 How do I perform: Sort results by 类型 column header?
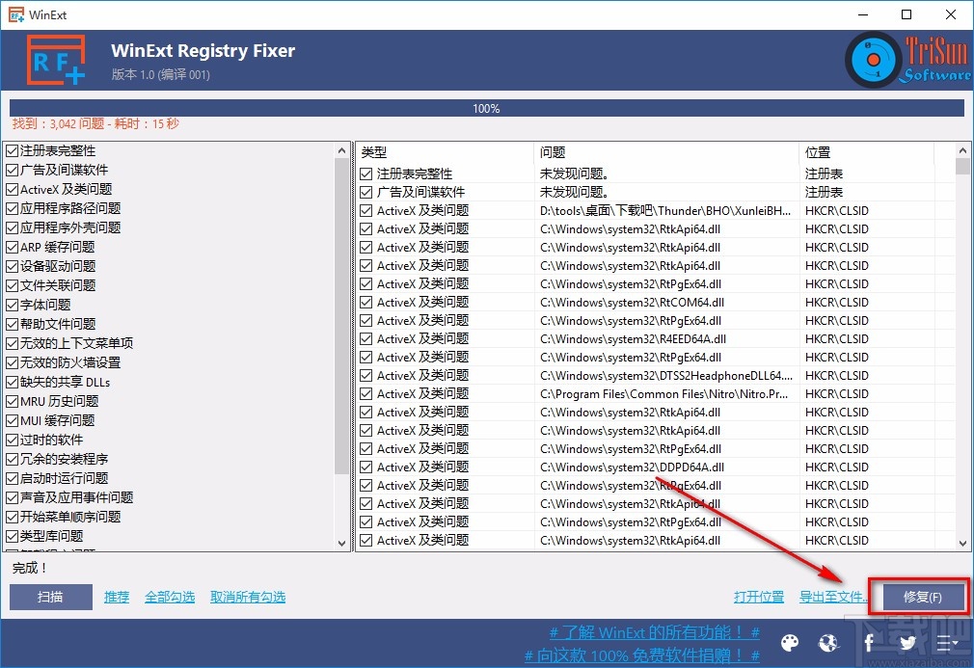(445, 152)
